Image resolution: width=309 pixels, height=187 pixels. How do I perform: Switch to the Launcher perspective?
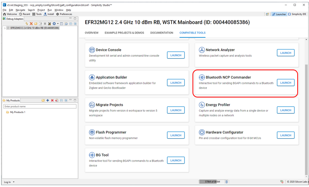pos(279,14)
